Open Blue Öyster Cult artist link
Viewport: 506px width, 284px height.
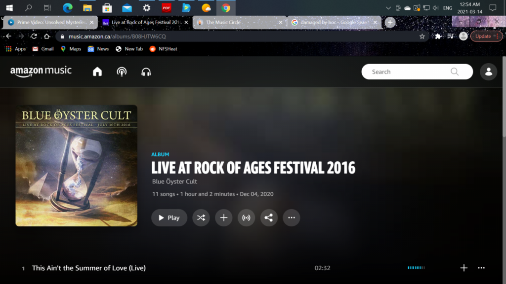pos(174,181)
